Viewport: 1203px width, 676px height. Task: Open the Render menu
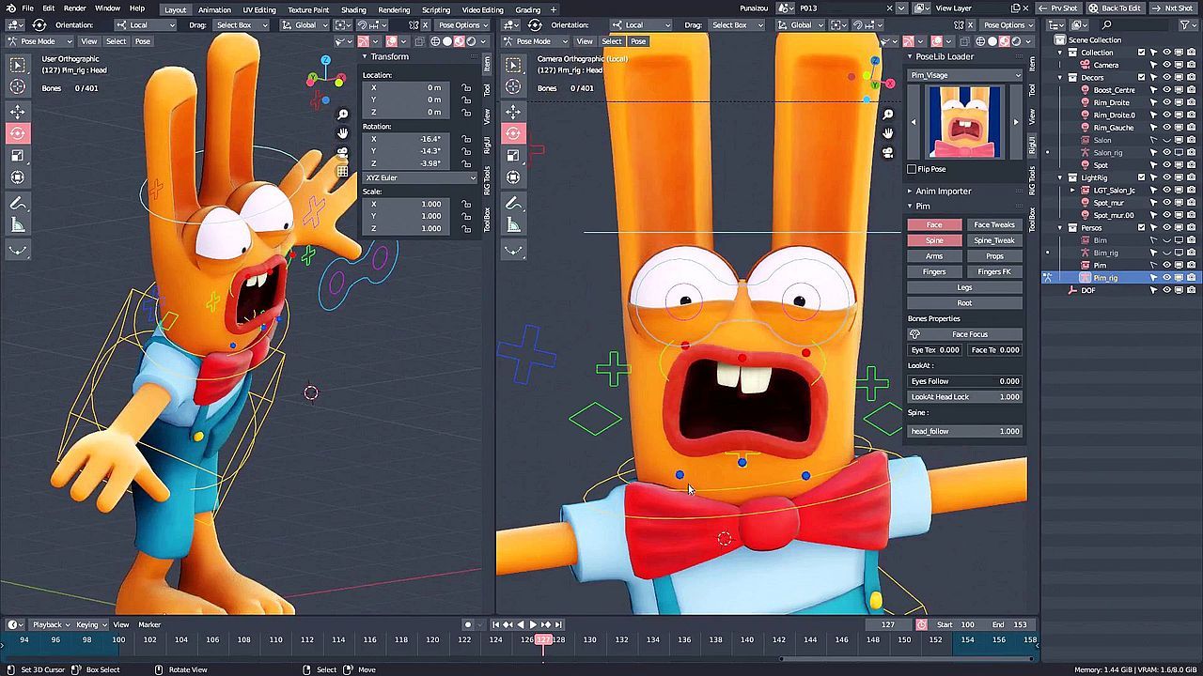click(x=74, y=8)
